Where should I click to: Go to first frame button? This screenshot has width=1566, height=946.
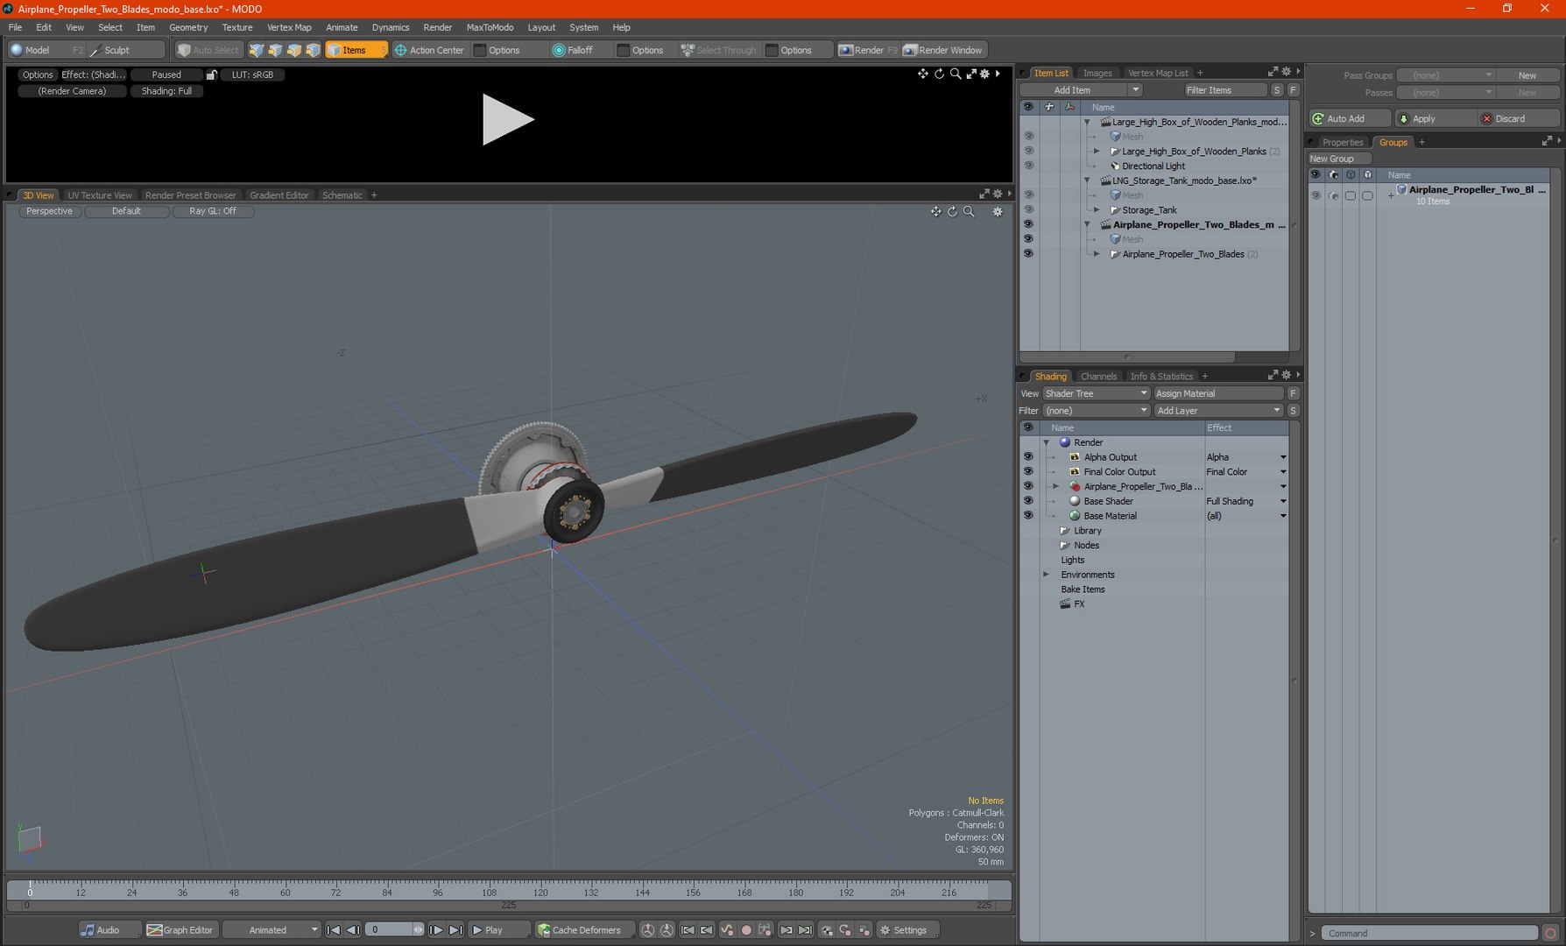pos(334,930)
